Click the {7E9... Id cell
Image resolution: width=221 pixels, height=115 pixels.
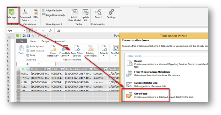pyautogui.click(x=25, y=78)
